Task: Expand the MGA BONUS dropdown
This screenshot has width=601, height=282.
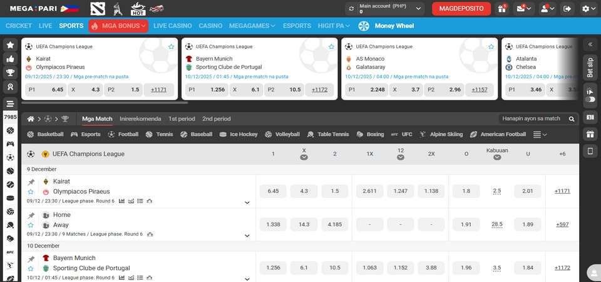Action: click(x=118, y=26)
